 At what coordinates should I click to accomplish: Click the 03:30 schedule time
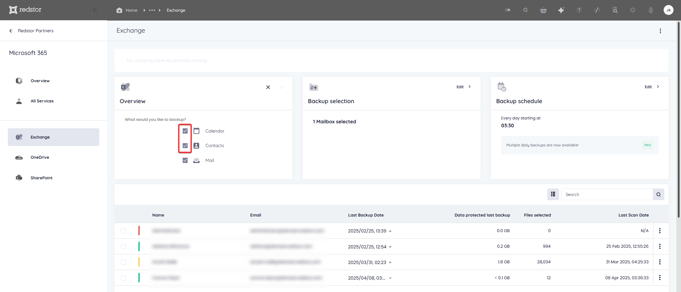coord(508,125)
